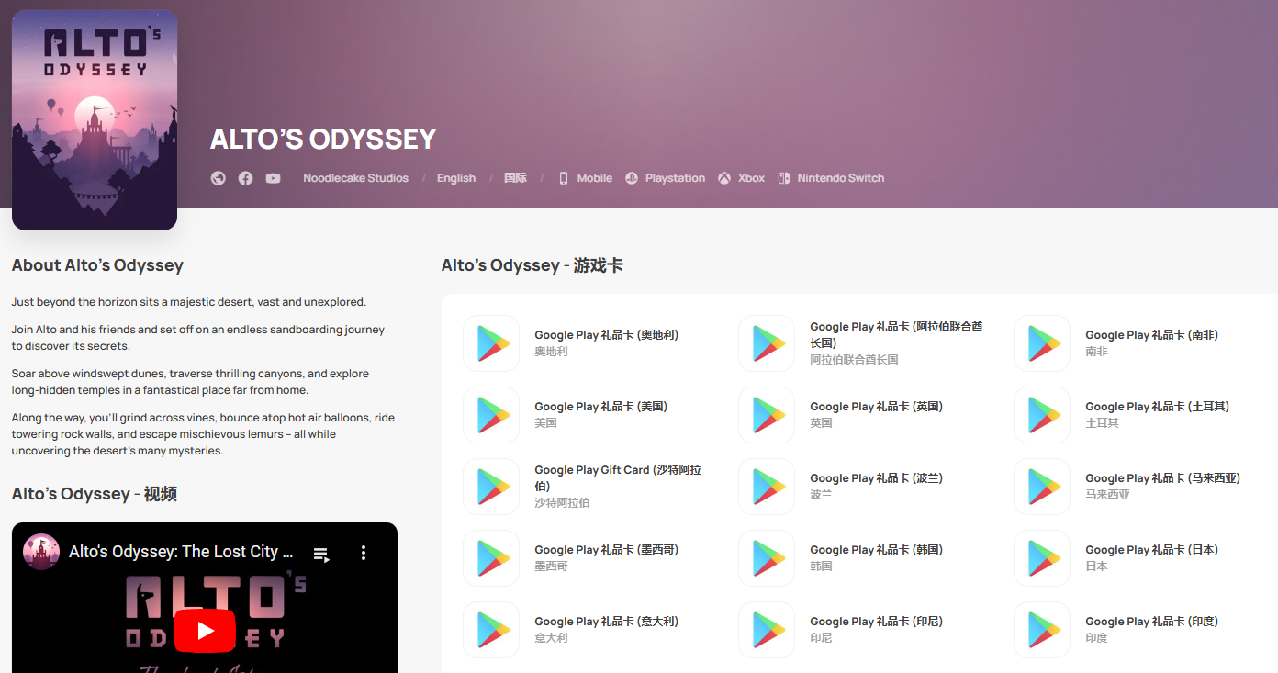Click the video channel avatar
This screenshot has width=1278, height=673.
tap(41, 552)
